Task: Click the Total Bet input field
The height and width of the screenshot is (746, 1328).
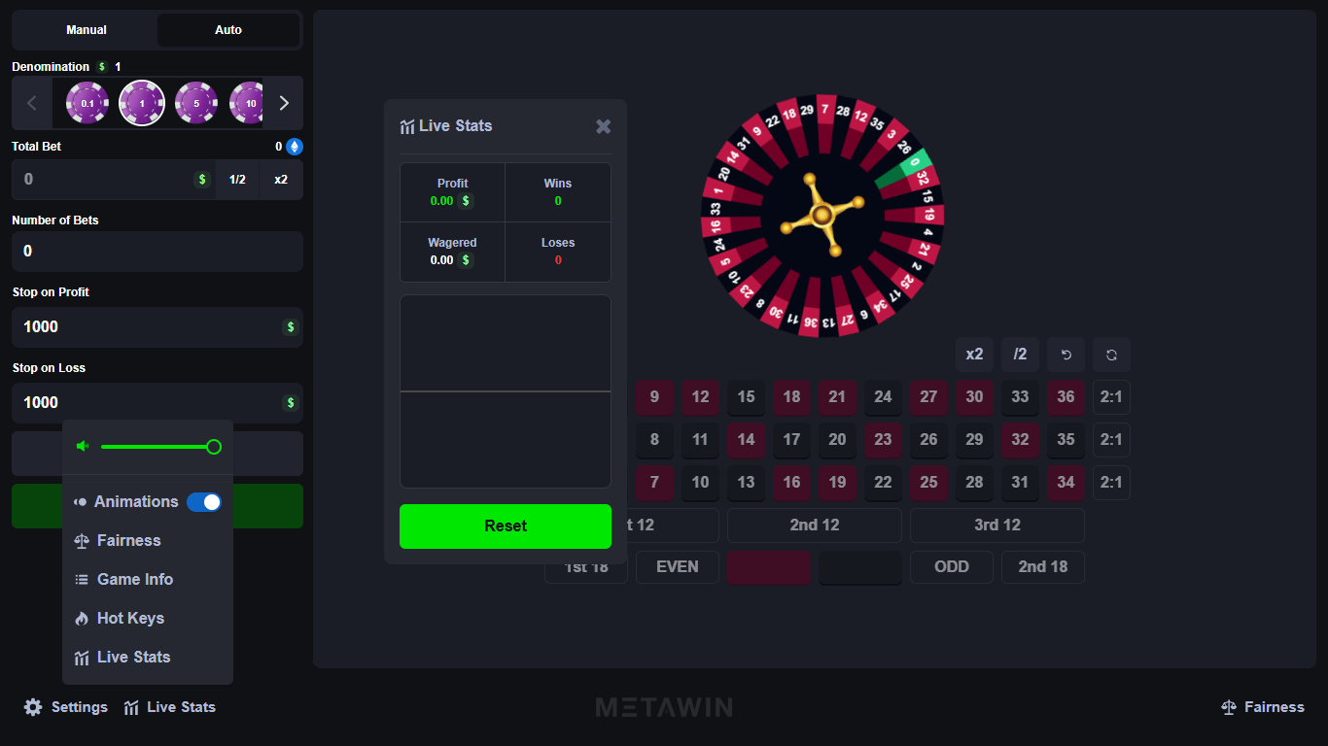Action: (102, 180)
